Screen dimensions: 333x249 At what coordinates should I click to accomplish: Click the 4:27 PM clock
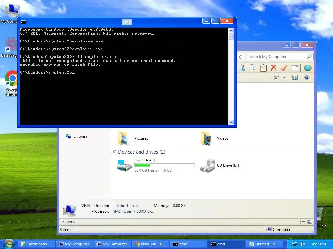(319, 244)
